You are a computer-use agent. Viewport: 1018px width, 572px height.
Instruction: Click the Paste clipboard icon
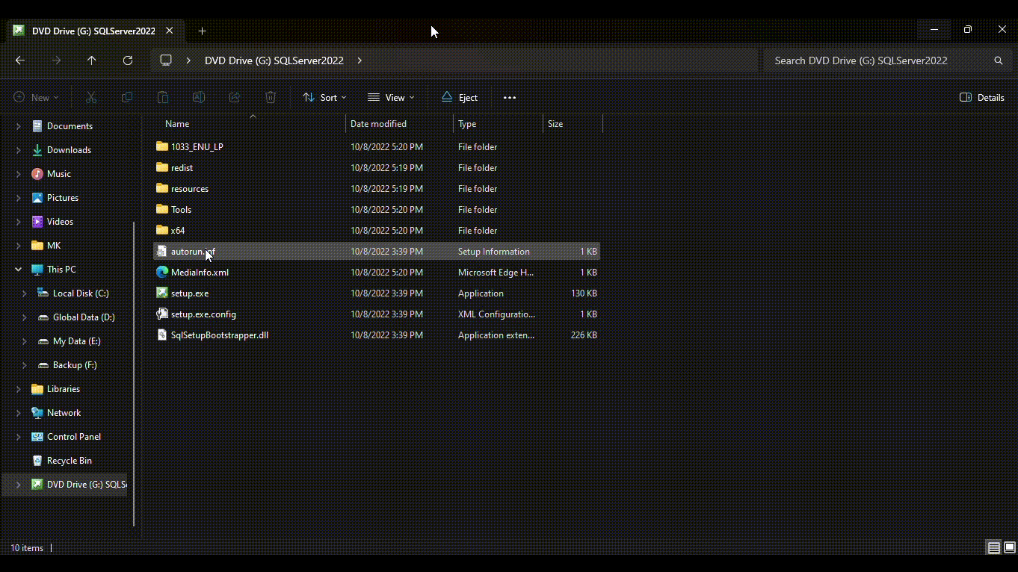pyautogui.click(x=163, y=97)
